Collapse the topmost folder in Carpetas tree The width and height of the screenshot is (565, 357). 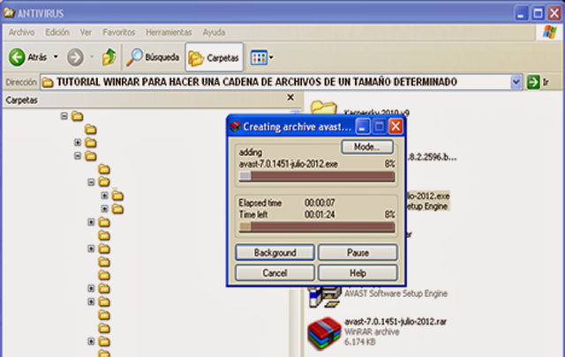[64, 115]
